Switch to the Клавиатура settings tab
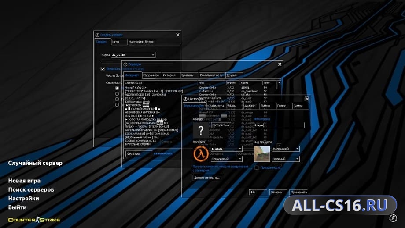Image resolution: width=405 pixels, height=228 pixels. click(216, 106)
